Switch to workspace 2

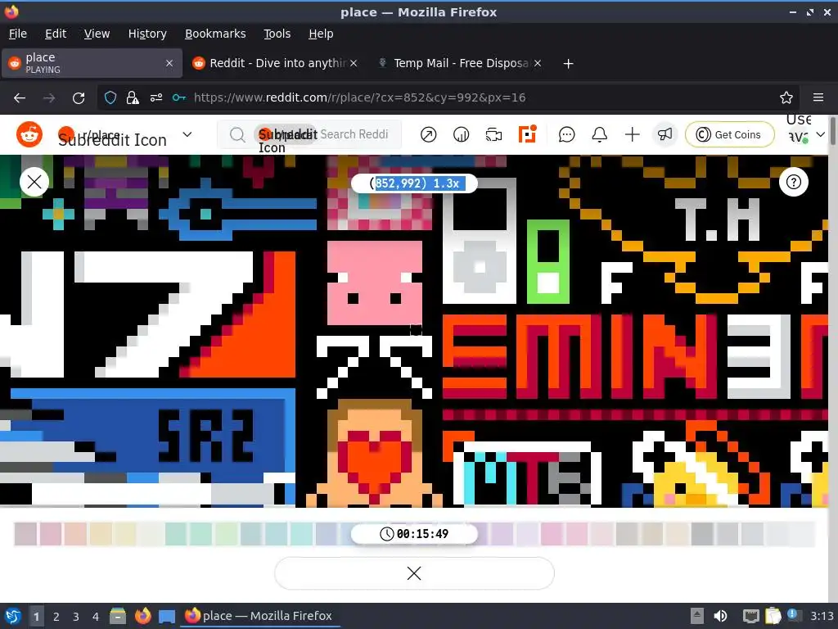[x=56, y=617]
